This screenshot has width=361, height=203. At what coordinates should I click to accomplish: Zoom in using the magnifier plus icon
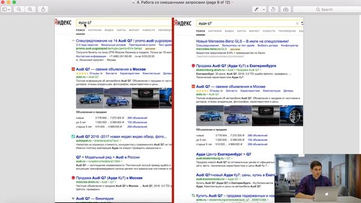pyautogui.click(x=30, y=10)
